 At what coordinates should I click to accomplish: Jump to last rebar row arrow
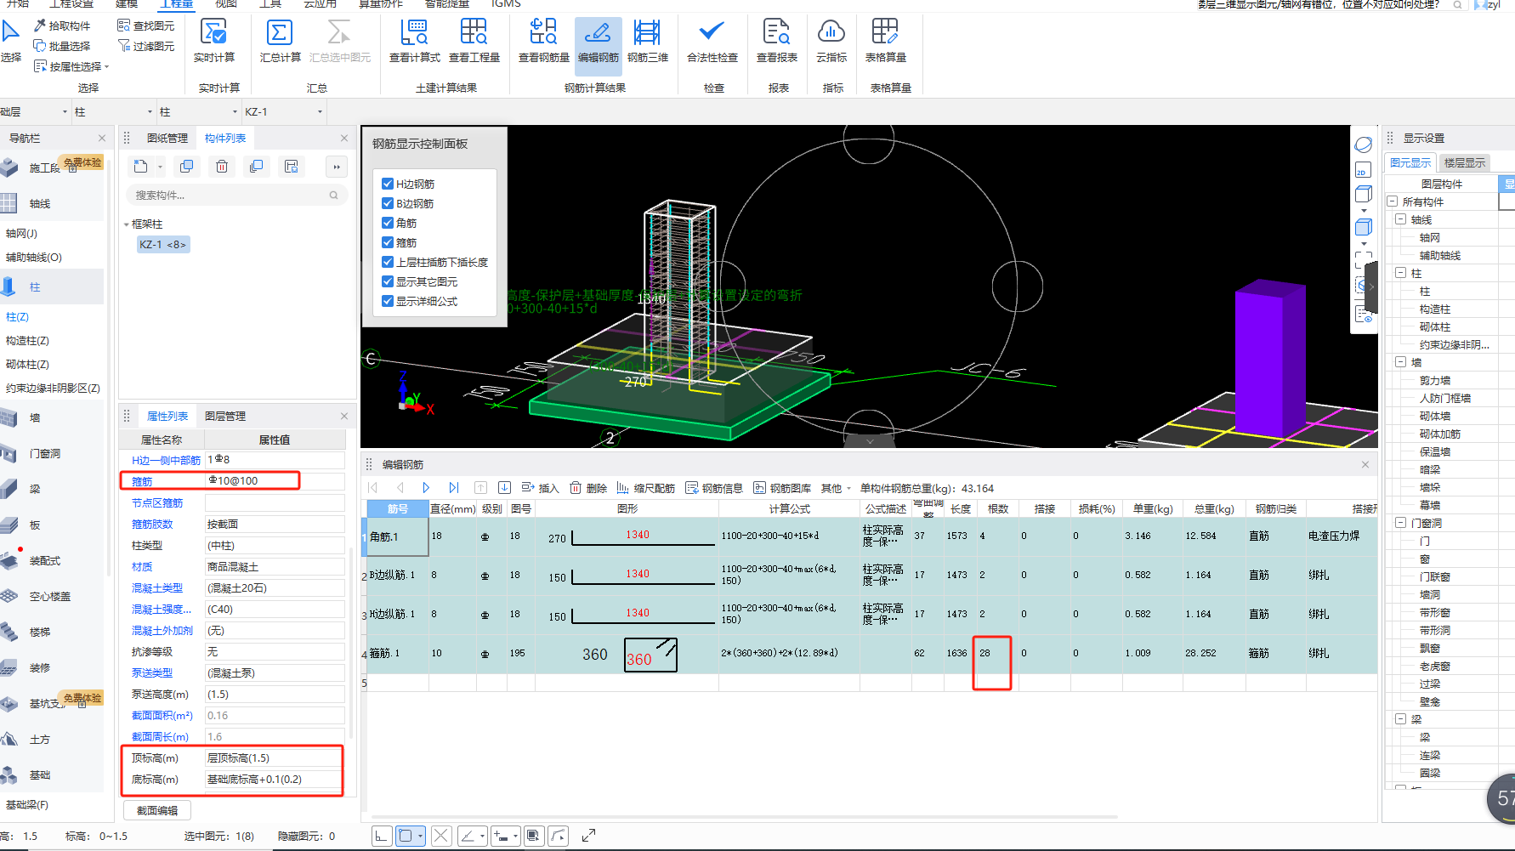coord(454,488)
